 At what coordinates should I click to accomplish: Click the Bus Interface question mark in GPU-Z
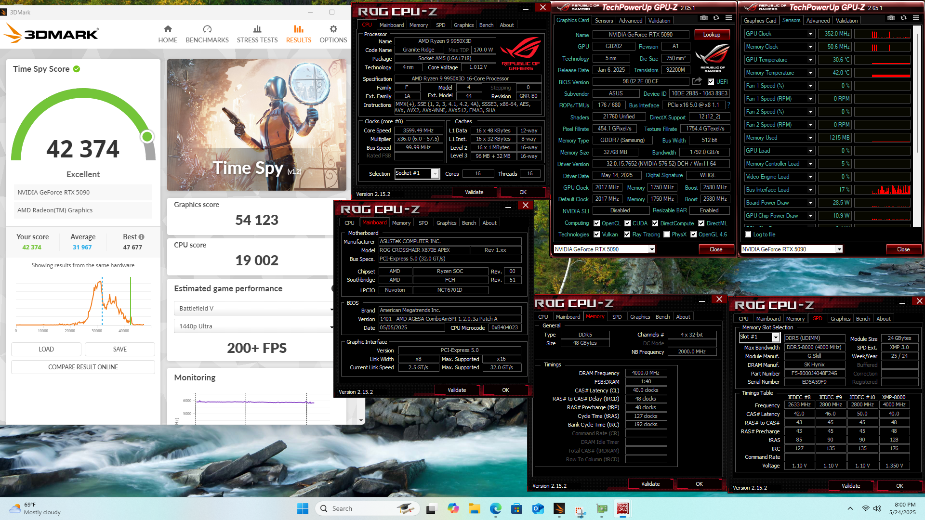(x=728, y=104)
